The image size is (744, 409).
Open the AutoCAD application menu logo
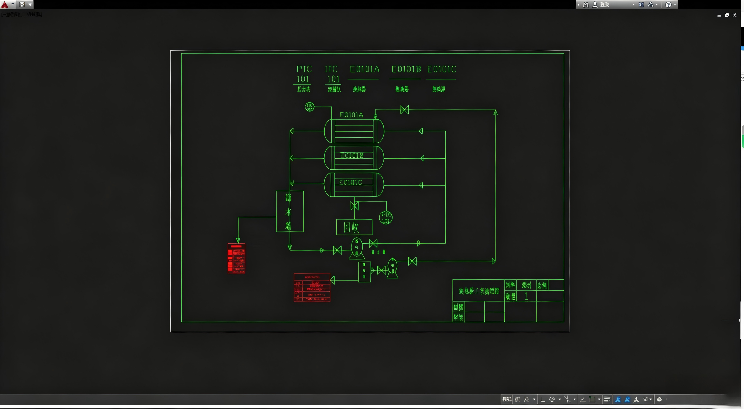click(x=5, y=4)
